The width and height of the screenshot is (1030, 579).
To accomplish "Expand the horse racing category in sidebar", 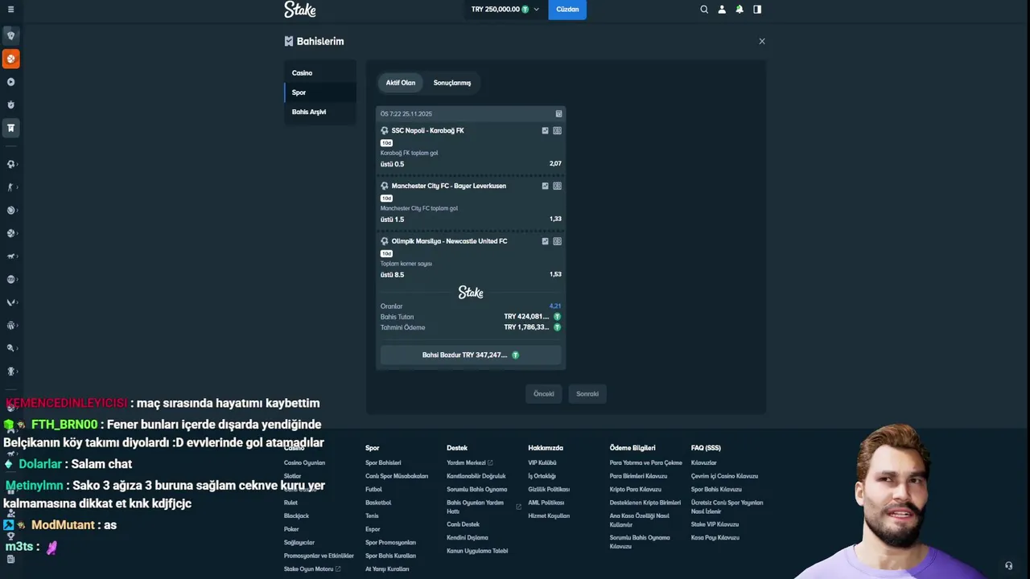I will click(x=10, y=256).
